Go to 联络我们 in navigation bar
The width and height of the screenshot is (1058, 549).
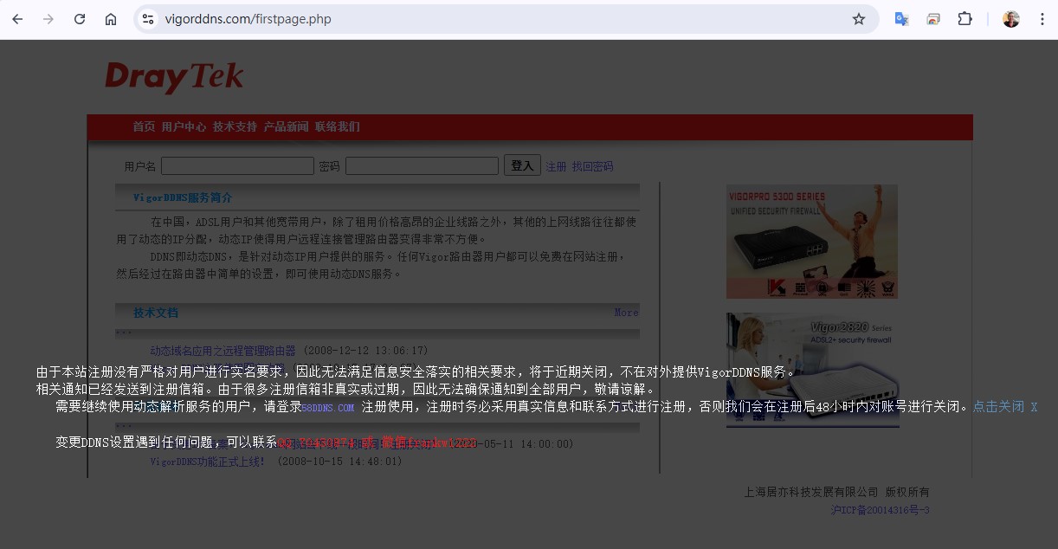[337, 126]
